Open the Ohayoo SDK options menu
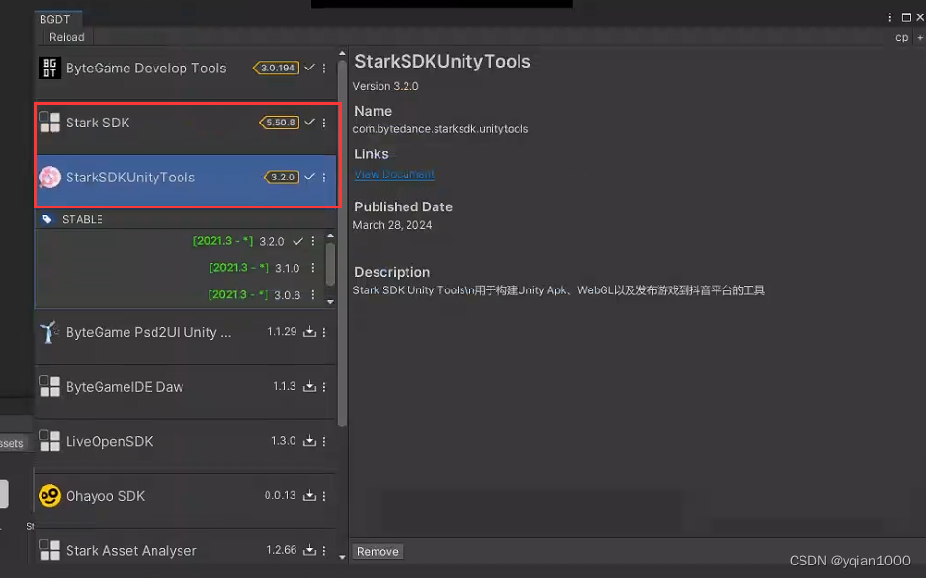This screenshot has height=578, width=926. coord(324,495)
